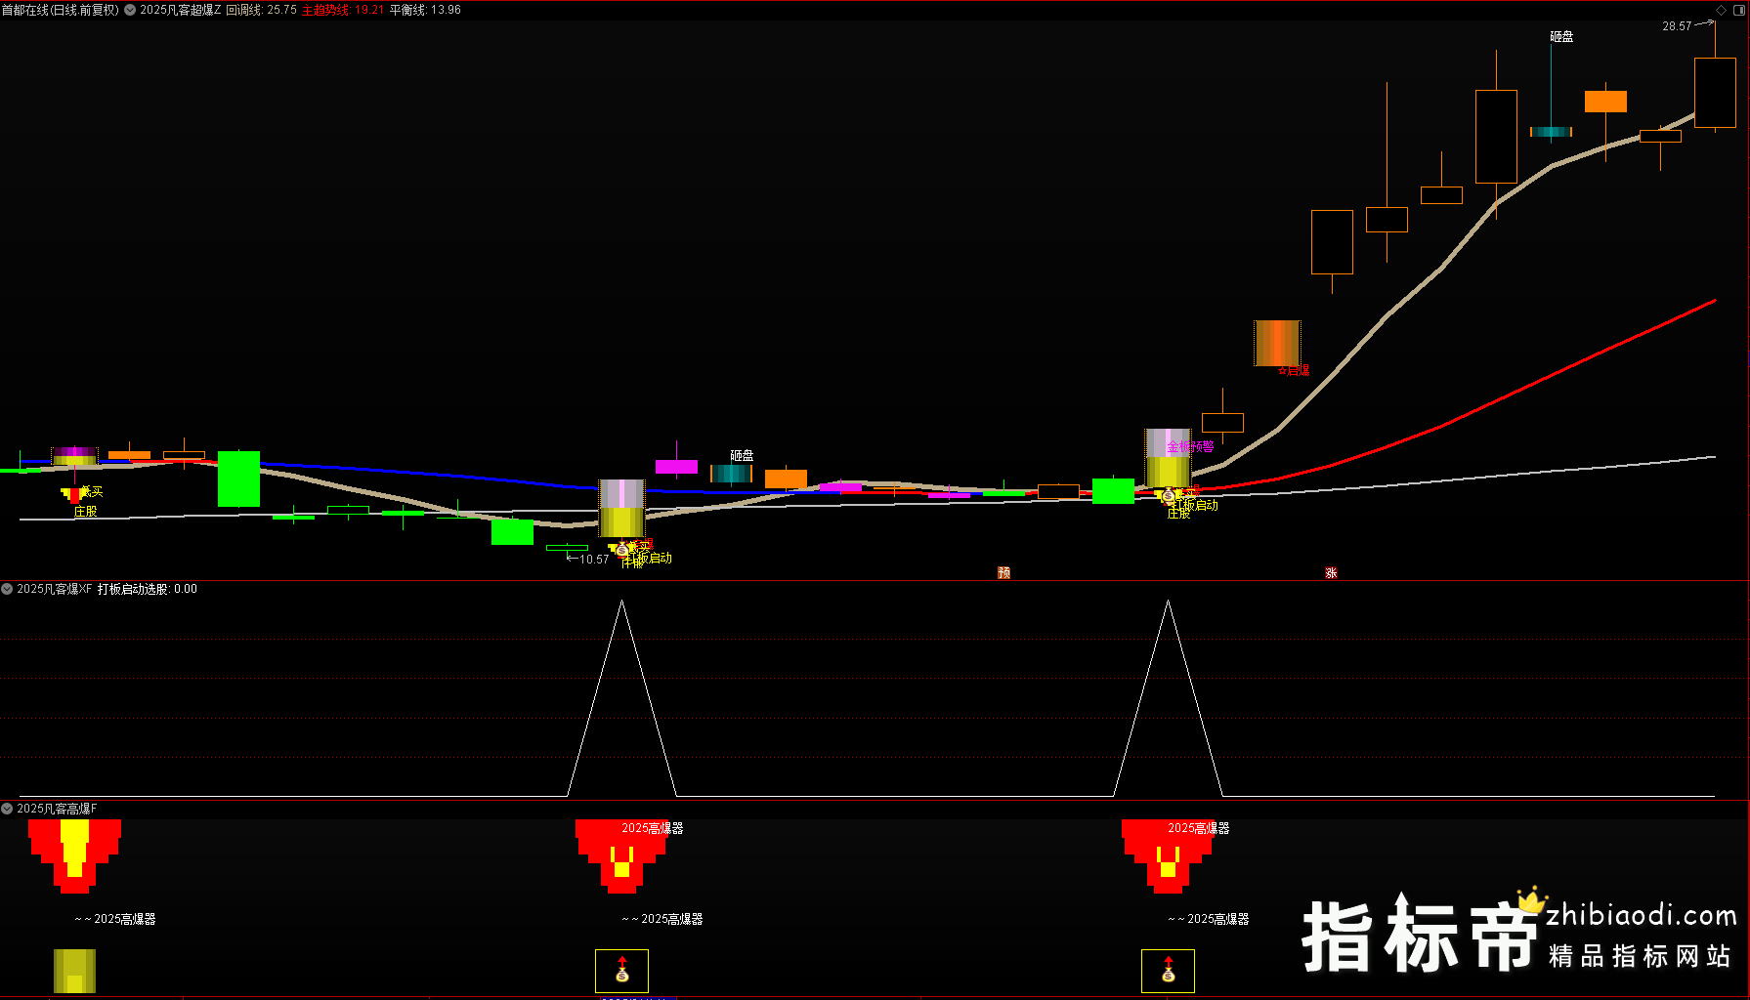Click the second peak in the 打板启动选股 line

coord(1168,602)
